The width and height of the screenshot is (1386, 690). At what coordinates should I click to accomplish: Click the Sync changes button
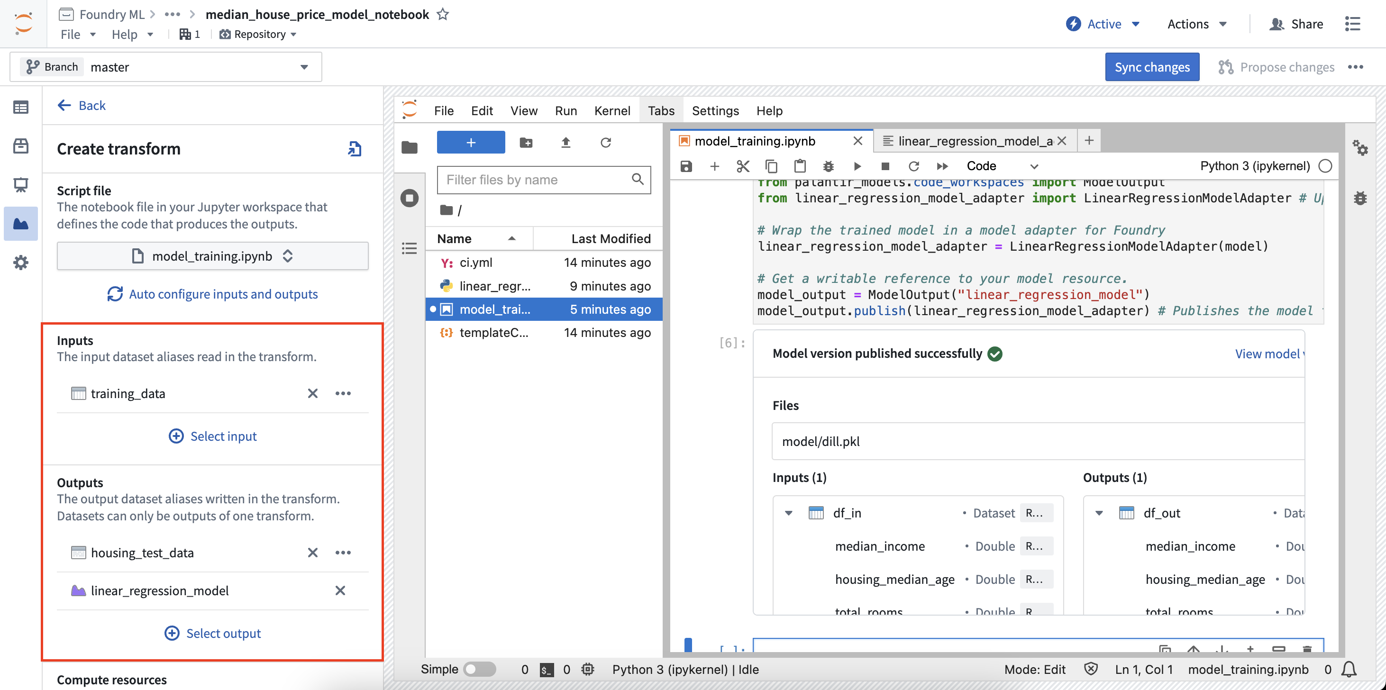(x=1152, y=67)
